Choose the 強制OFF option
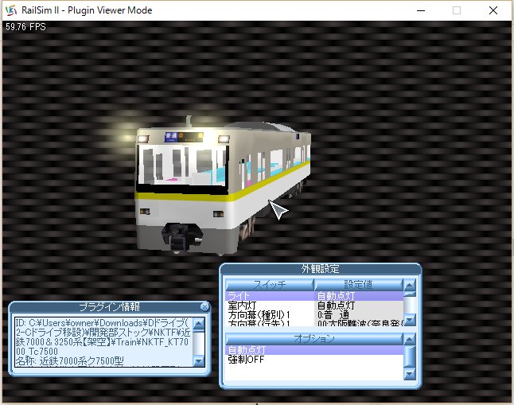 (x=314, y=360)
